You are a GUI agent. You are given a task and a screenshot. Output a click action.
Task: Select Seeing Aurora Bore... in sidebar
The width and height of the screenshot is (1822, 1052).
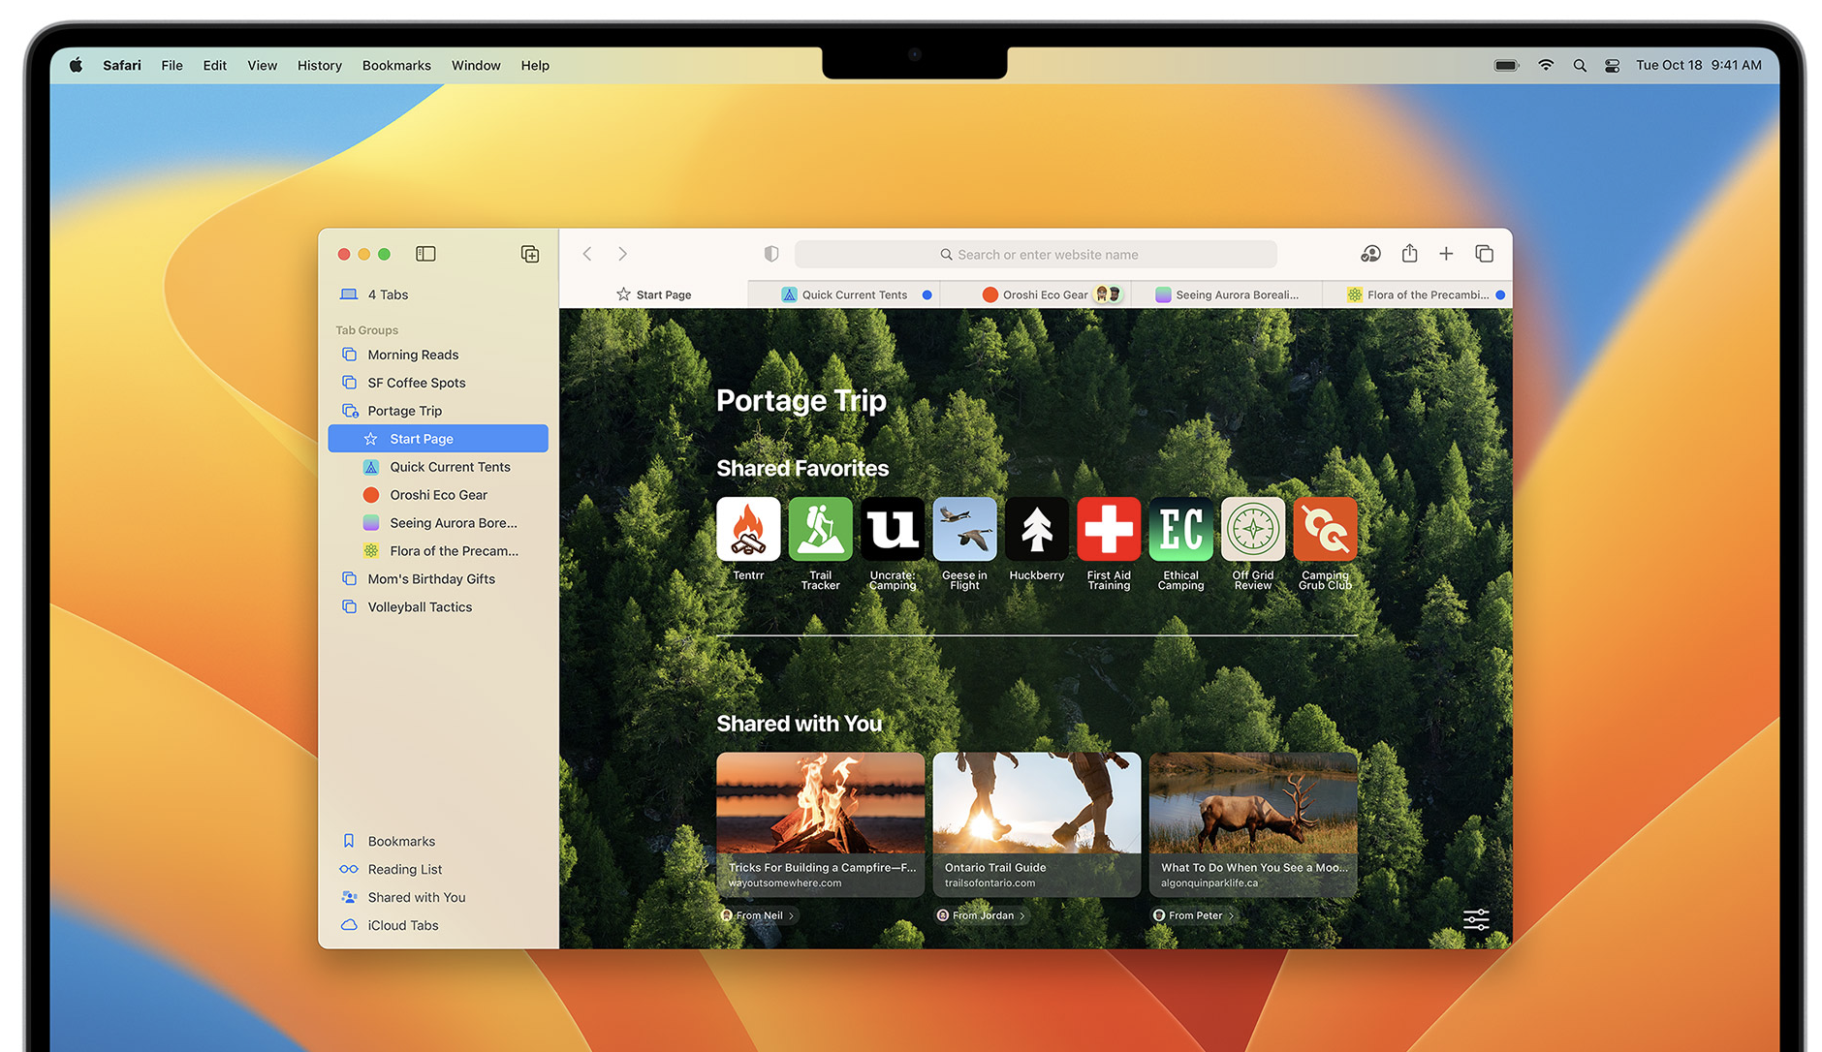pos(438,523)
